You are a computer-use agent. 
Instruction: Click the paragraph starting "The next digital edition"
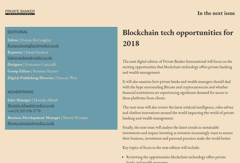(177, 67)
